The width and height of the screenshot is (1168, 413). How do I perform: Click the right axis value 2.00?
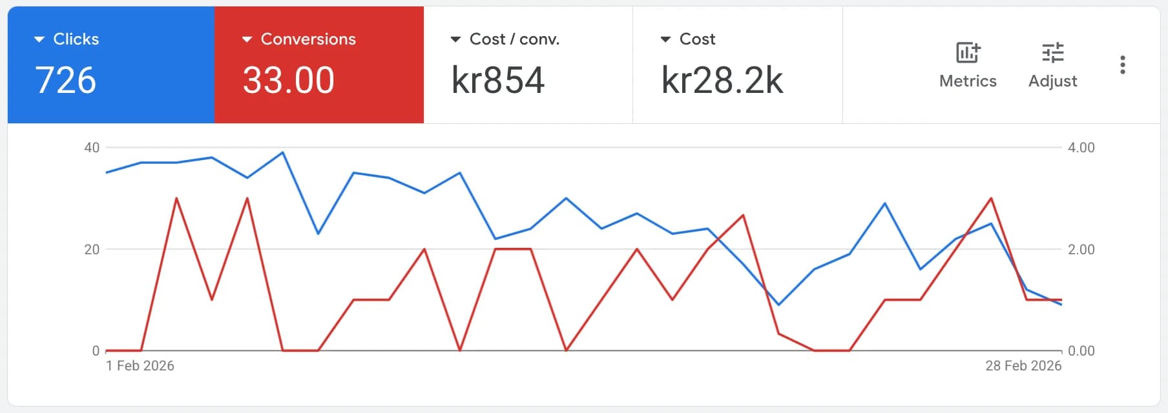1081,250
